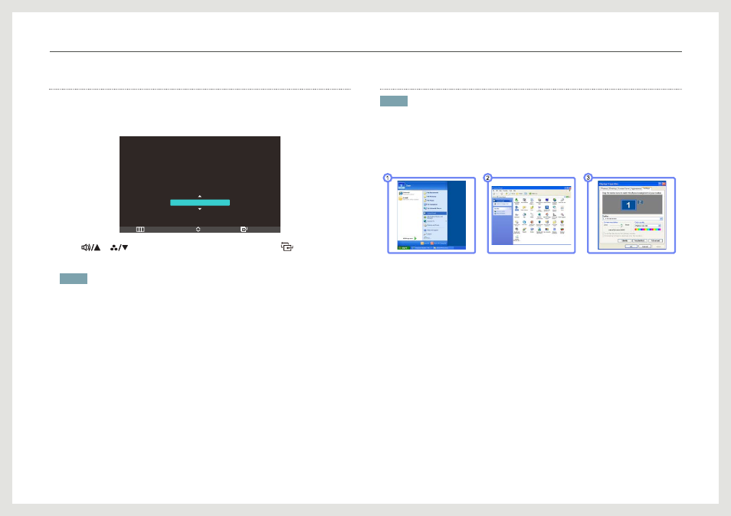
Task: Open the color quality dropdown in Display Properties
Action: click(x=647, y=226)
